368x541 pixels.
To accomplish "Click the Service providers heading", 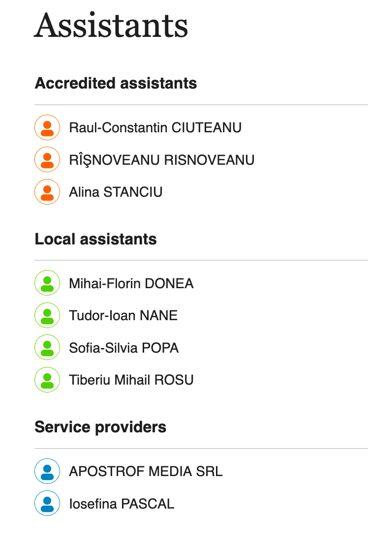I will tap(100, 427).
